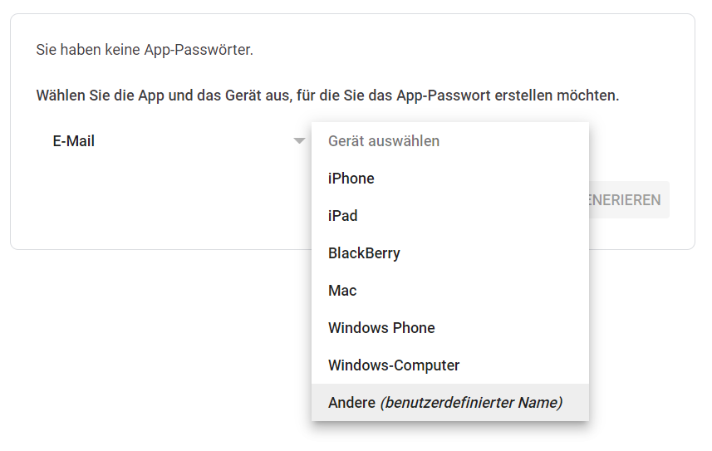The width and height of the screenshot is (712, 451).
Task: Click the empty area below E-Mail field
Action: coord(173,200)
